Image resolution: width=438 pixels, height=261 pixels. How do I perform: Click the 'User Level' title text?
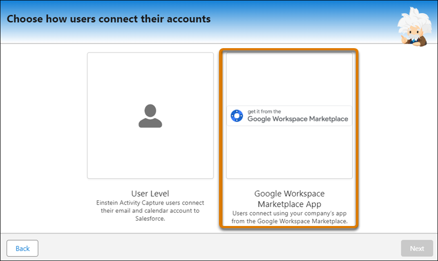(x=150, y=194)
